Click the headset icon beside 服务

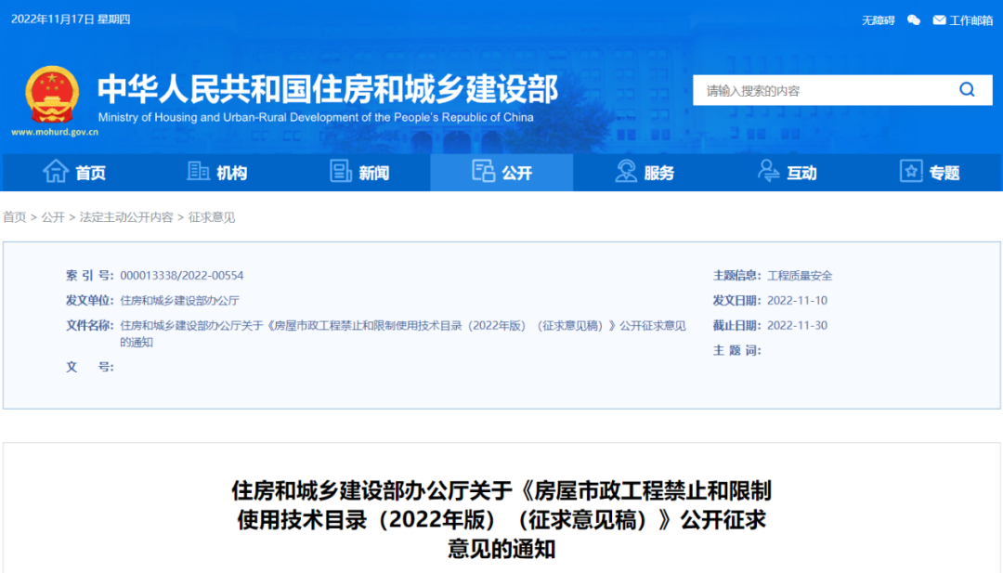[627, 172]
